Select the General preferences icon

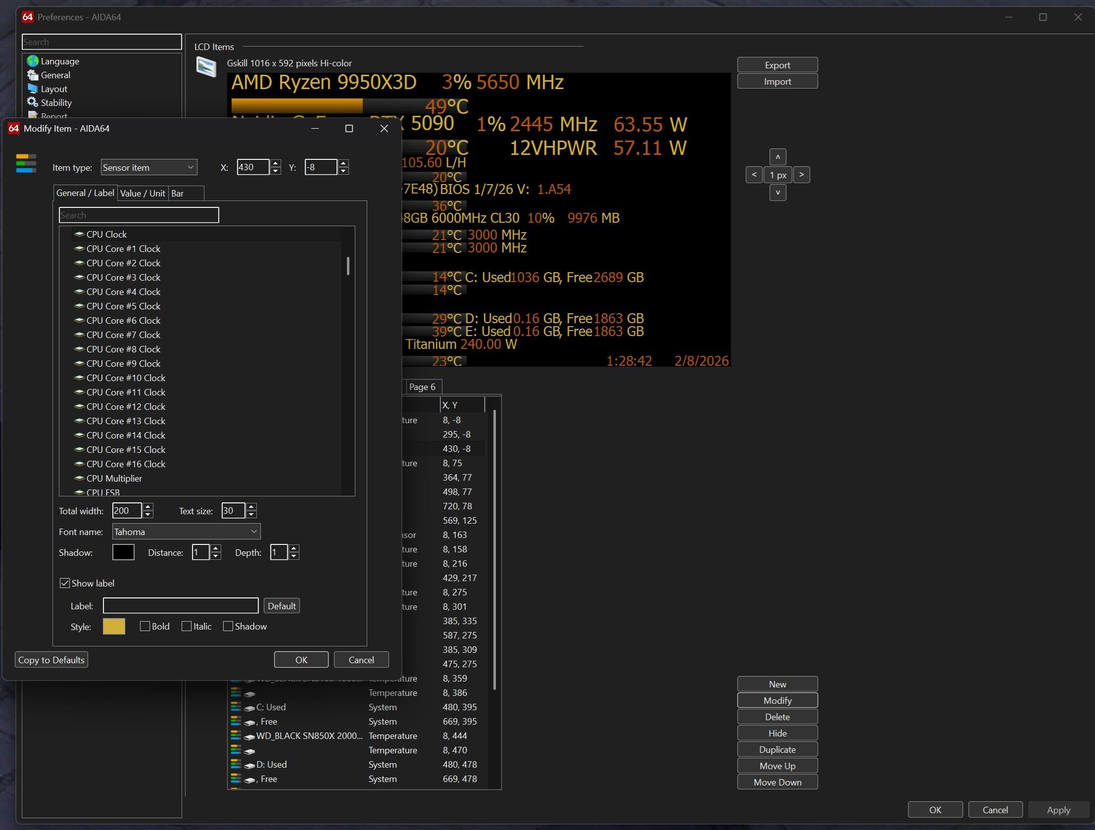pyautogui.click(x=33, y=75)
